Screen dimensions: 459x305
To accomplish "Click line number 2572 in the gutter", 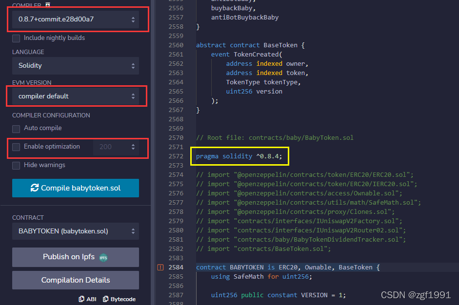I will tap(176, 156).
